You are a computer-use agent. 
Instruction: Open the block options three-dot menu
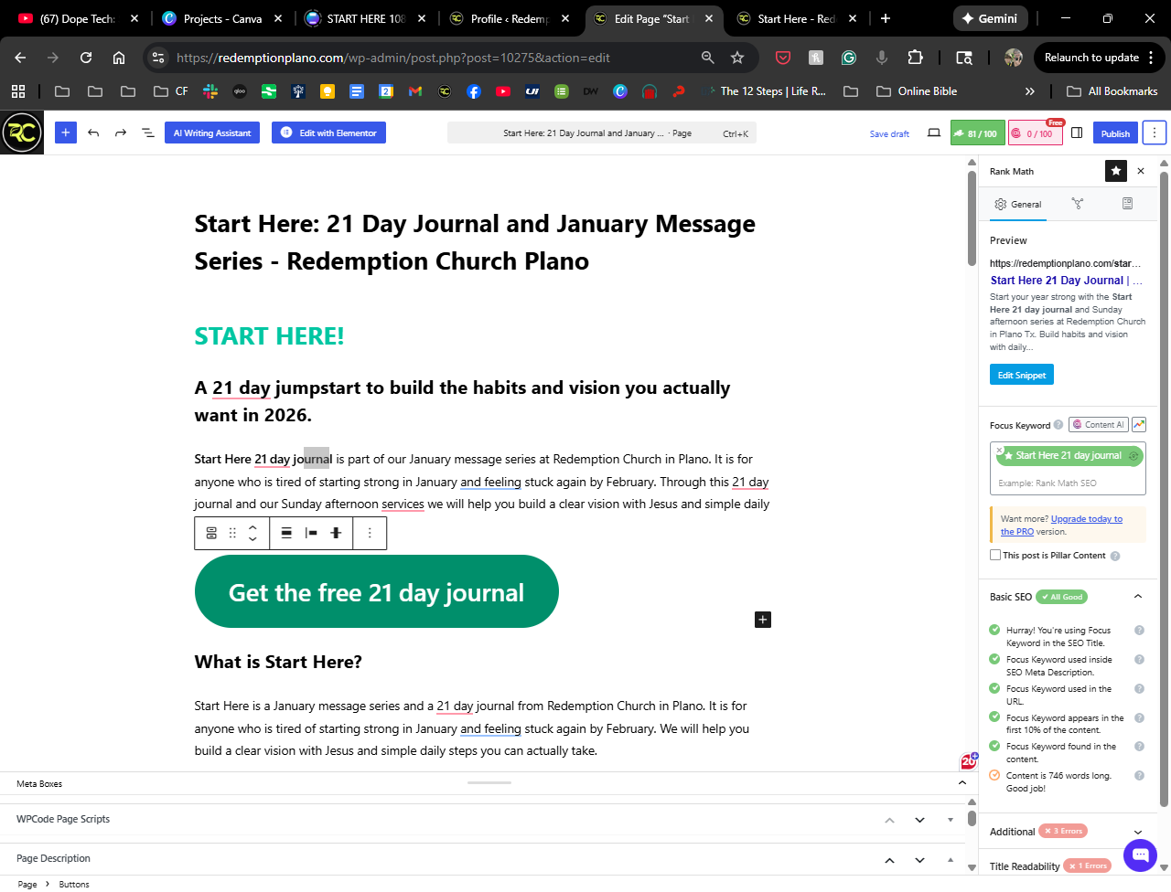click(370, 533)
